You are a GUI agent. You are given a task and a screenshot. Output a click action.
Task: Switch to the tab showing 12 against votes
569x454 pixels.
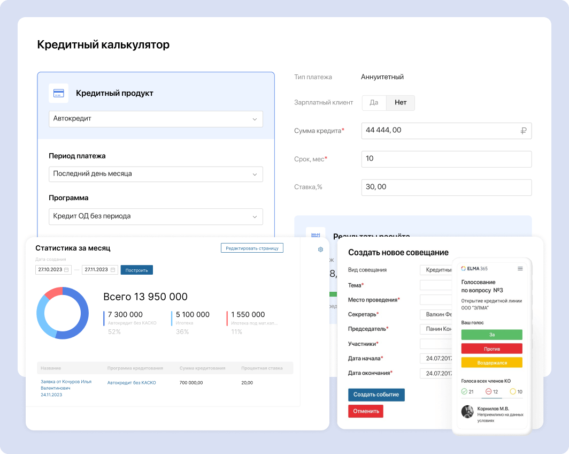click(491, 392)
